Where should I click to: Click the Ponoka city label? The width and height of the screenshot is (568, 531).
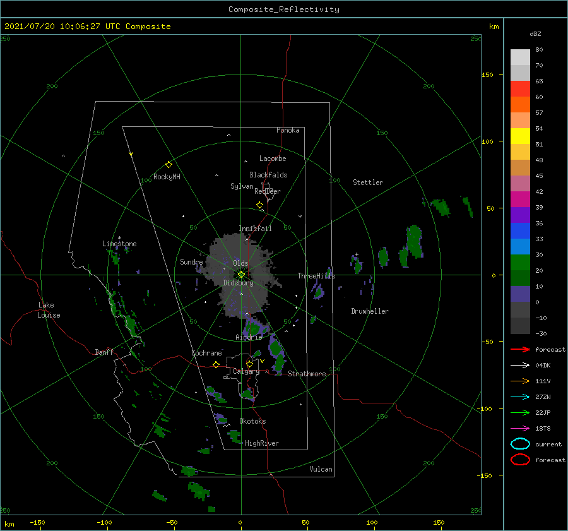288,130
